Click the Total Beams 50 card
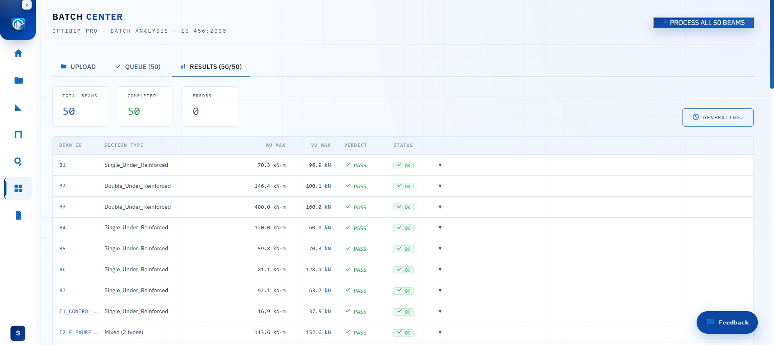The height and width of the screenshot is (345, 774). pyautogui.click(x=80, y=106)
